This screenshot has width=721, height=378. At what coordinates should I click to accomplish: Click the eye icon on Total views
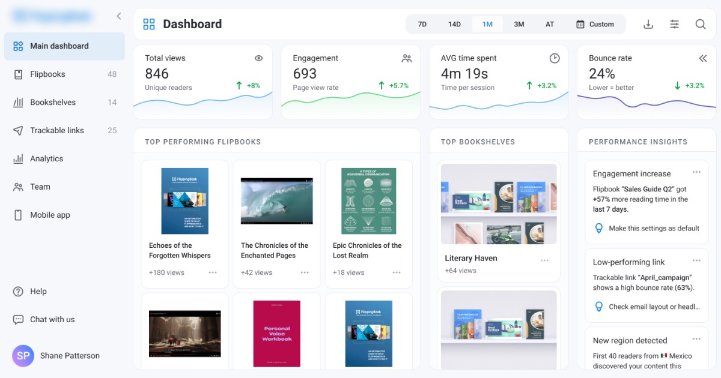pyautogui.click(x=259, y=58)
